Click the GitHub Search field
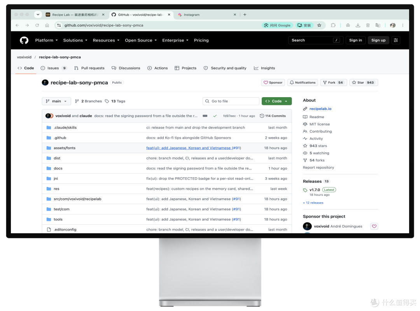Viewport: 420px width, 311px height. (x=316, y=40)
